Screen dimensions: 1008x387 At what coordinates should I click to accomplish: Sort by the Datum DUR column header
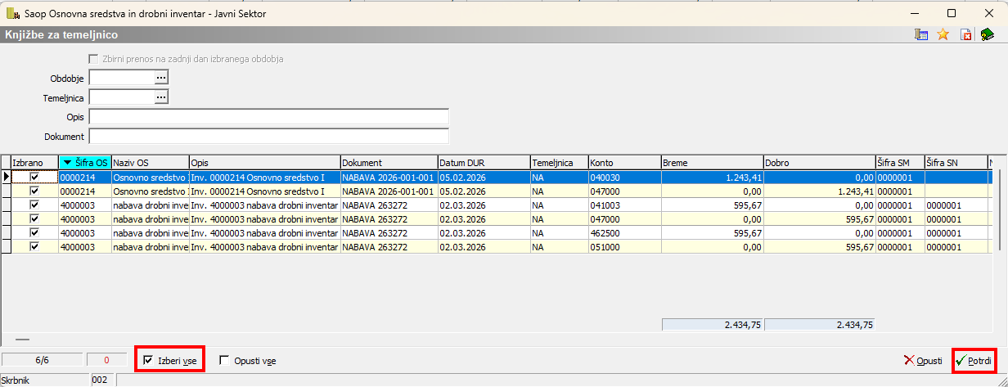click(484, 162)
